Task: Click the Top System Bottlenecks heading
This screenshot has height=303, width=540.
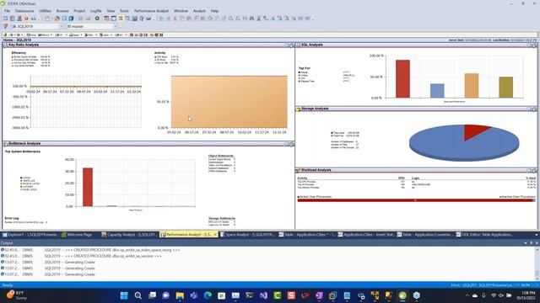Action: pos(23,151)
